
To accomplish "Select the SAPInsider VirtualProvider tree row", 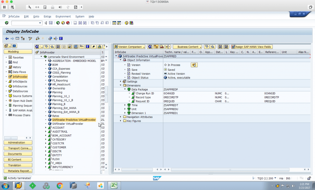I will pyautogui.click(x=68, y=124).
